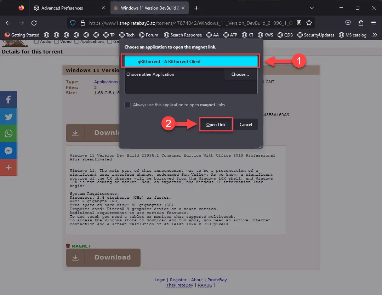
Task: Enable always use this application checkbox
Action: (127, 105)
